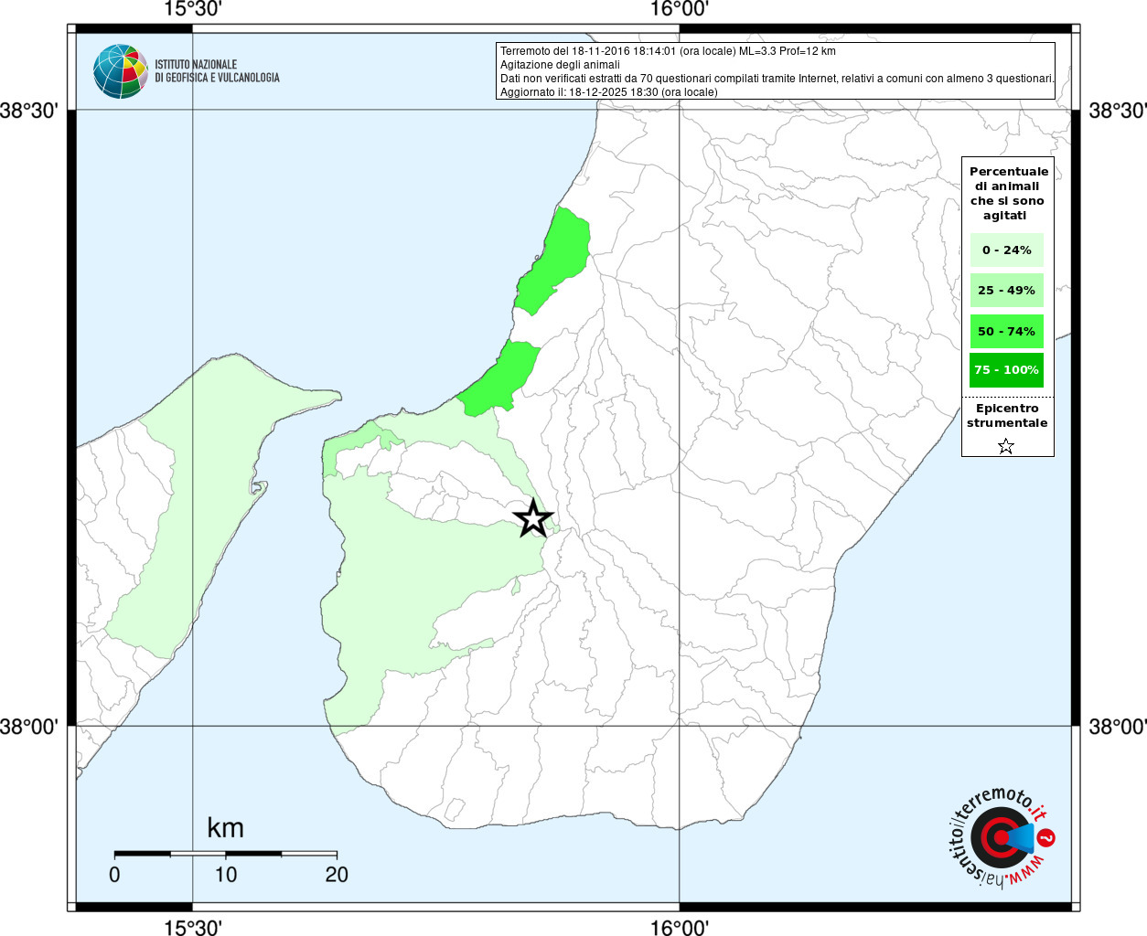Click the right 38°30' latitude label

click(x=1117, y=111)
